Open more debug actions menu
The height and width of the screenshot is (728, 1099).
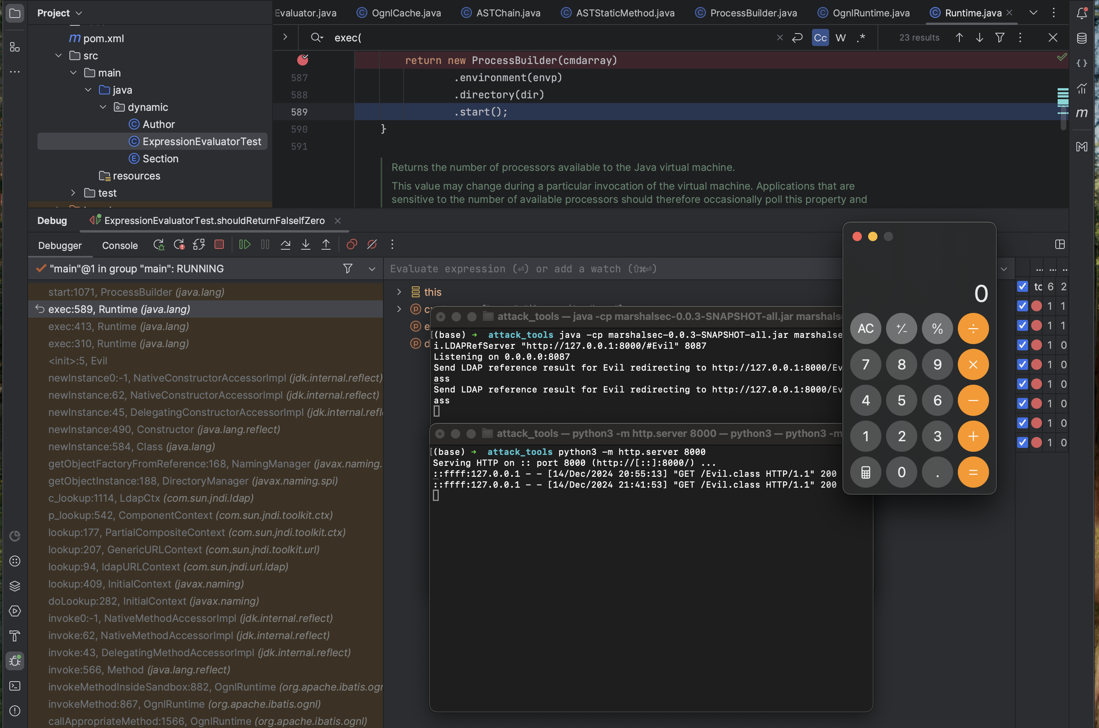pos(392,245)
